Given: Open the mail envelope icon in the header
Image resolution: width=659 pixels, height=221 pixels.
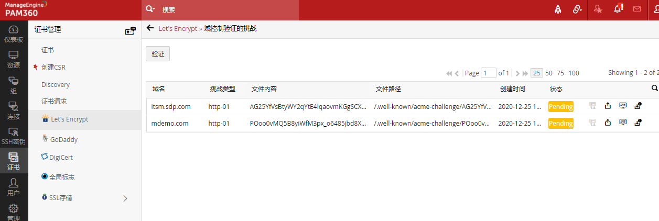Looking at the screenshot, I should (637, 9).
